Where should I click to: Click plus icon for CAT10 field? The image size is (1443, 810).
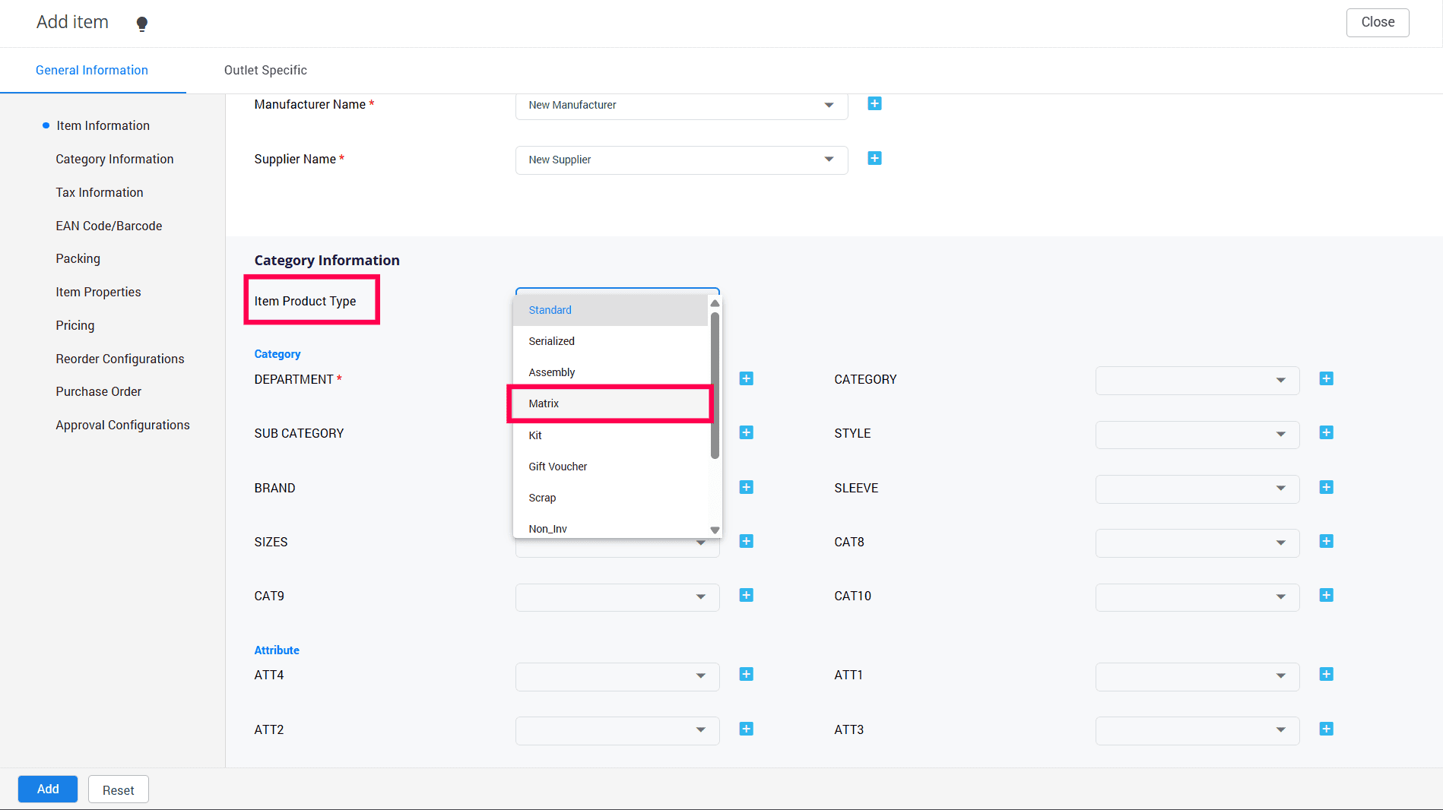pyautogui.click(x=1327, y=595)
